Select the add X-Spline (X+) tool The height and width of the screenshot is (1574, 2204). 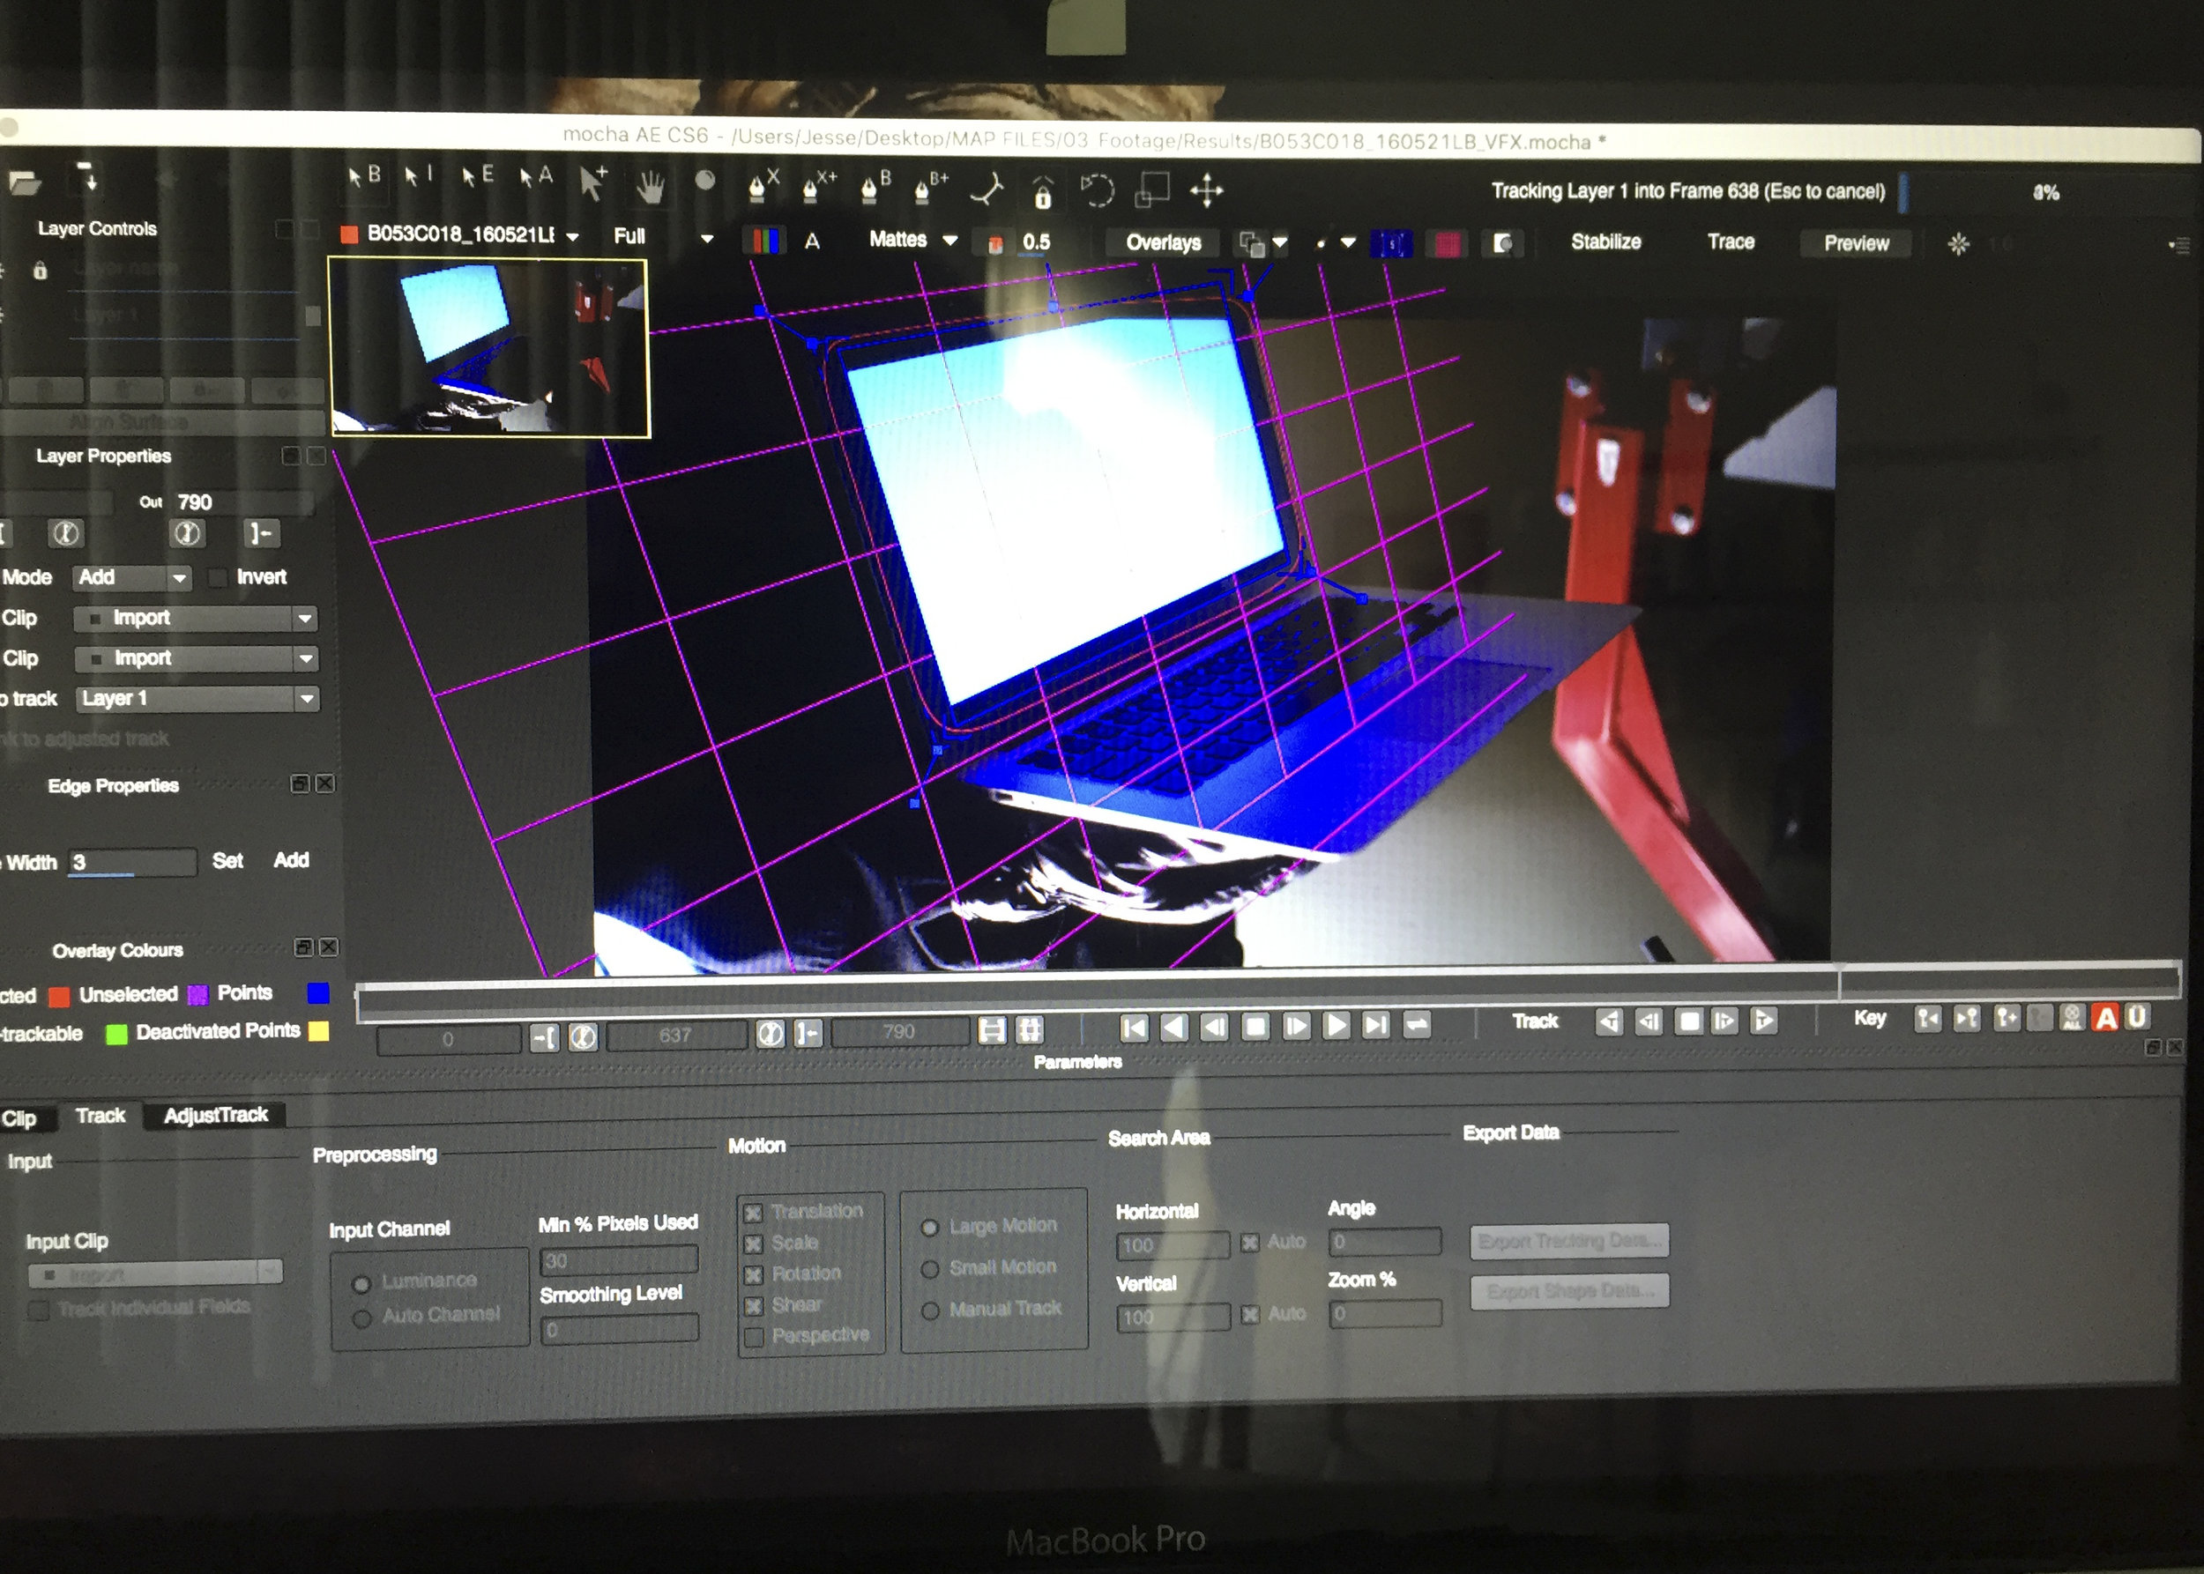820,184
